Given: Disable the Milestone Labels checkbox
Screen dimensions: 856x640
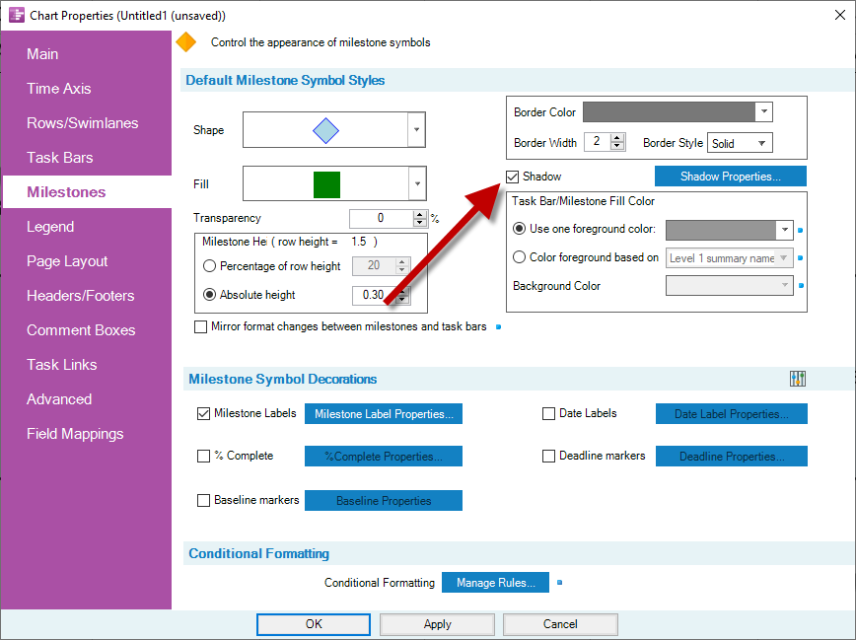Looking at the screenshot, I should click(x=204, y=414).
